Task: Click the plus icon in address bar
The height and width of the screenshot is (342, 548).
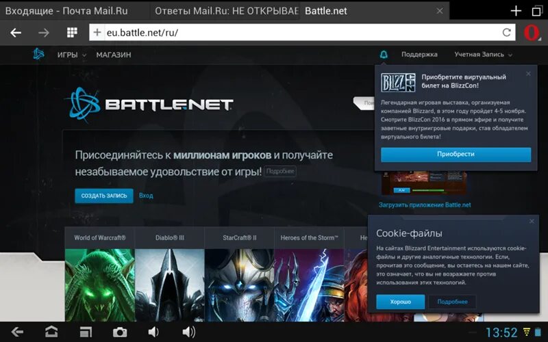Action: pos(97,32)
